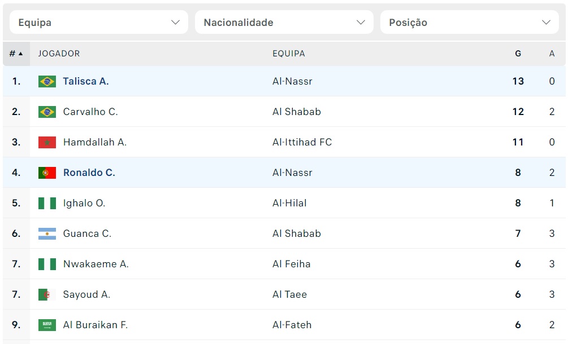568x344 pixels.
Task: Click the Nigeria flag next to Ighalo O.
Action: (x=47, y=203)
